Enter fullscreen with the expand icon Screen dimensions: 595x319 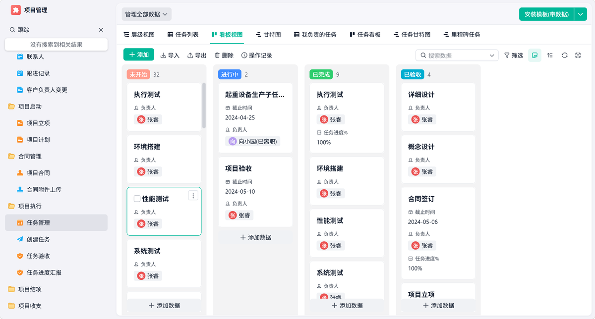click(x=578, y=55)
